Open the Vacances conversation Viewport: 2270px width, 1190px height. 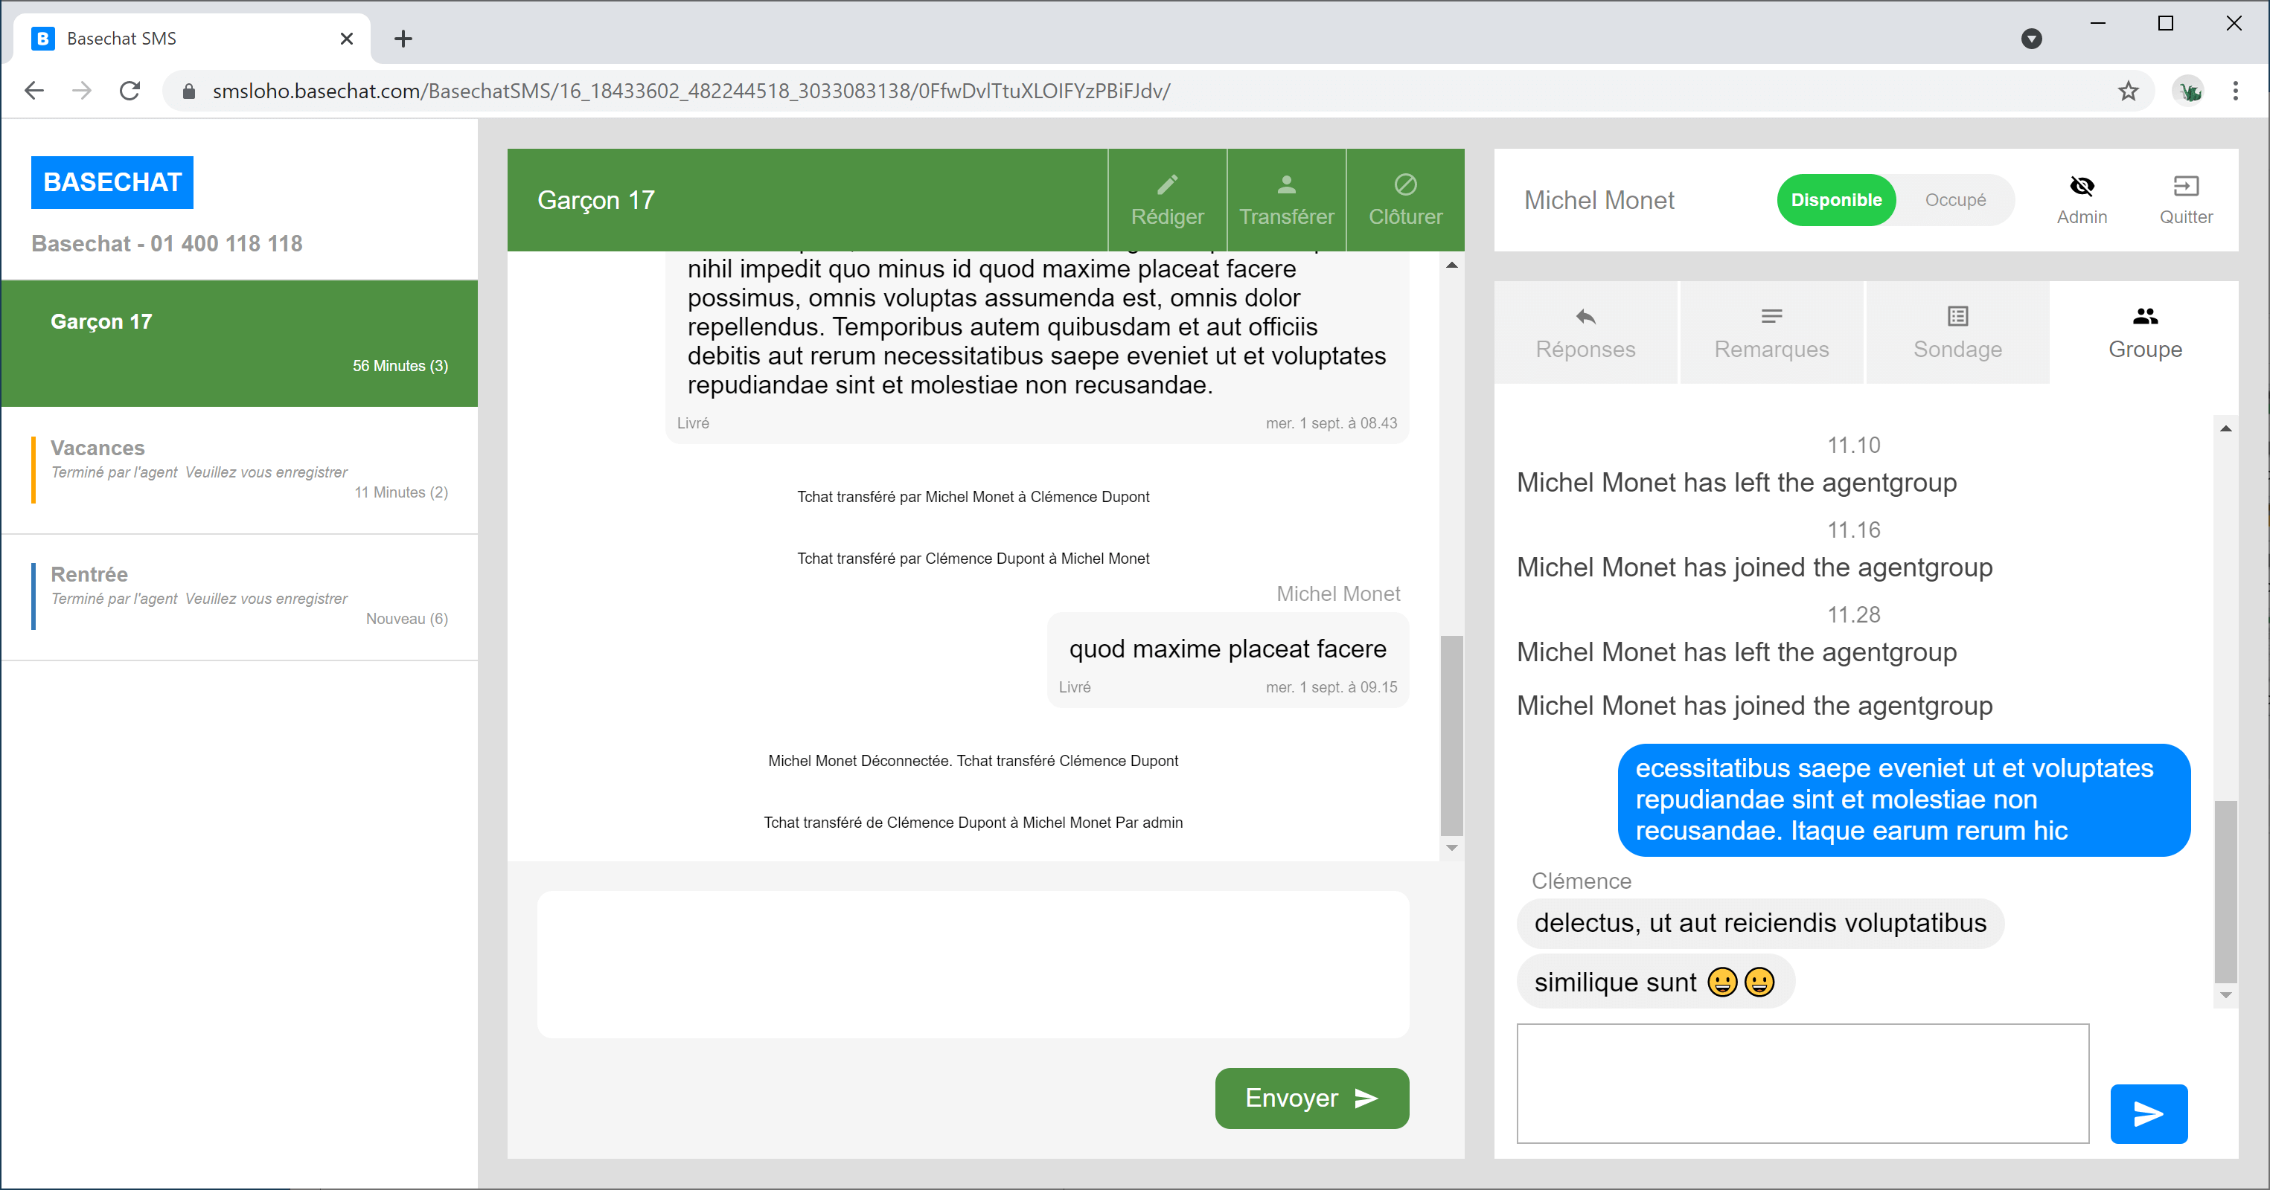240,469
